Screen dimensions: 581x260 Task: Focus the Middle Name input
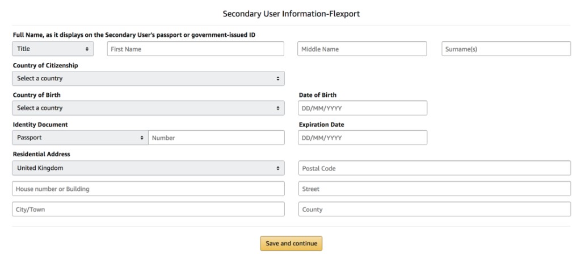[x=362, y=49]
